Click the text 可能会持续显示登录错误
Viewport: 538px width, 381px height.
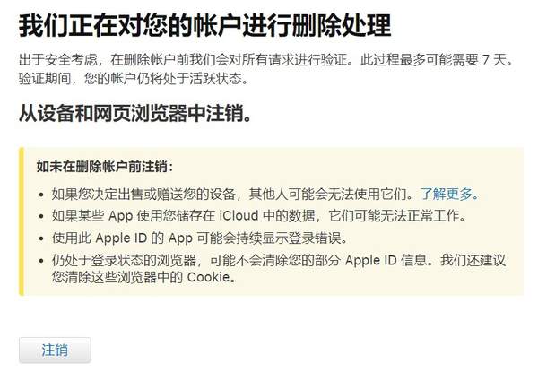272,238
